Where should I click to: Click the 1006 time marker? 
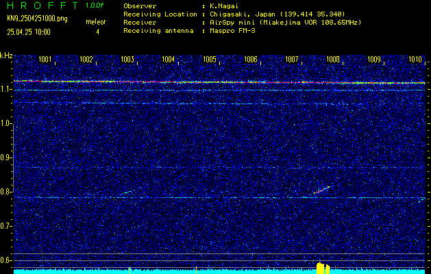click(251, 60)
